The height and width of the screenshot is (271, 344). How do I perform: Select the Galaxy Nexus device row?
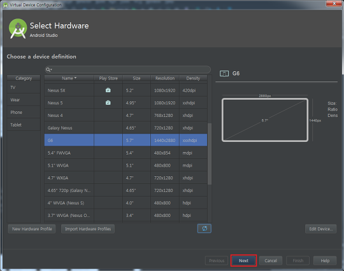coord(125,128)
